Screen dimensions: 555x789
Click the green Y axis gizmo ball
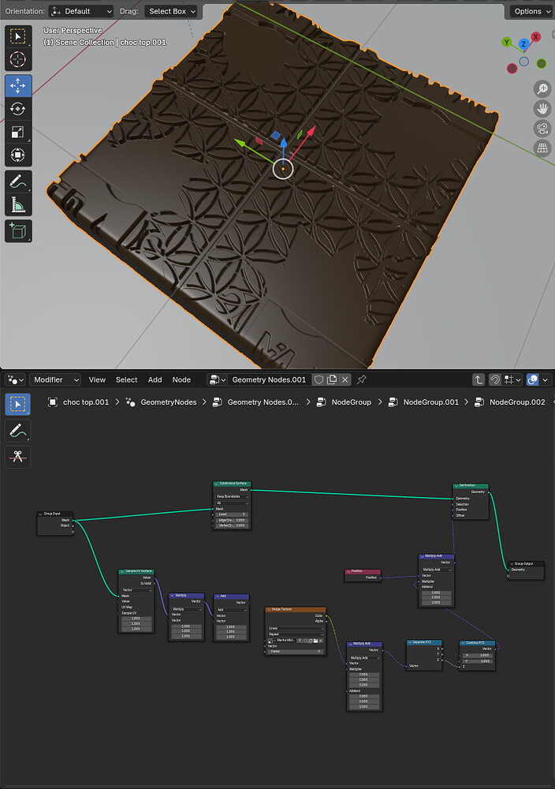507,43
